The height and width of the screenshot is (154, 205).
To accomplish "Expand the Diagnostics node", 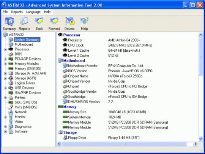I will click(x=5, y=127).
